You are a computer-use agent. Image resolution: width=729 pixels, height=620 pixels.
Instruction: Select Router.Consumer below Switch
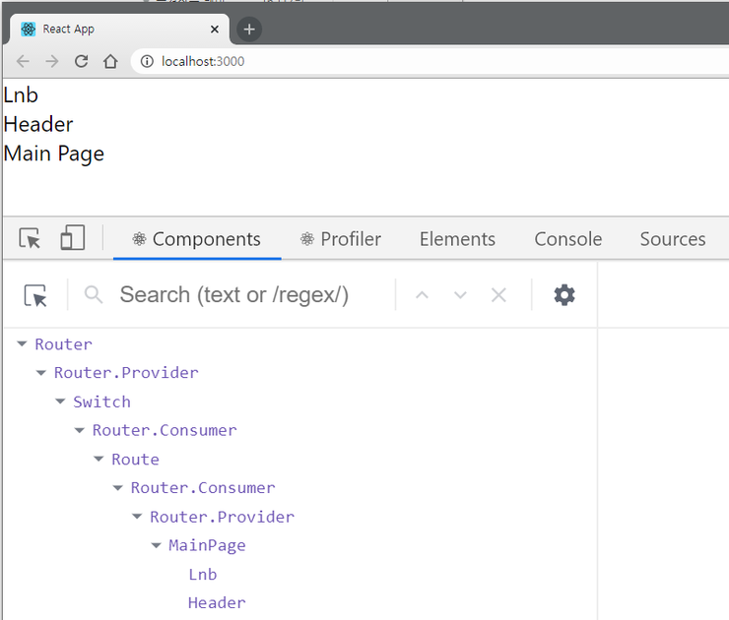(x=165, y=430)
